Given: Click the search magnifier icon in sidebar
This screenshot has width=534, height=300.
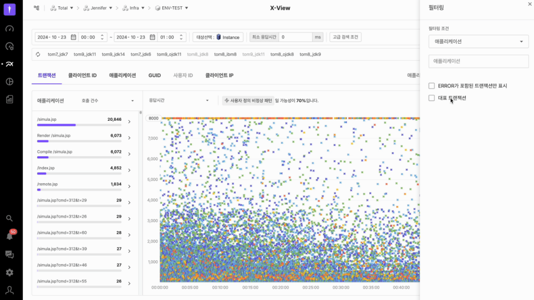Looking at the screenshot, I should point(9,218).
